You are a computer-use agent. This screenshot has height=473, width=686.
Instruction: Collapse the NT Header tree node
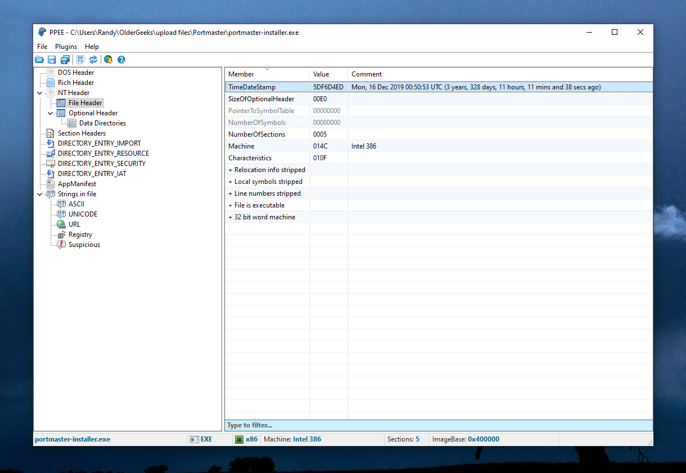point(40,93)
